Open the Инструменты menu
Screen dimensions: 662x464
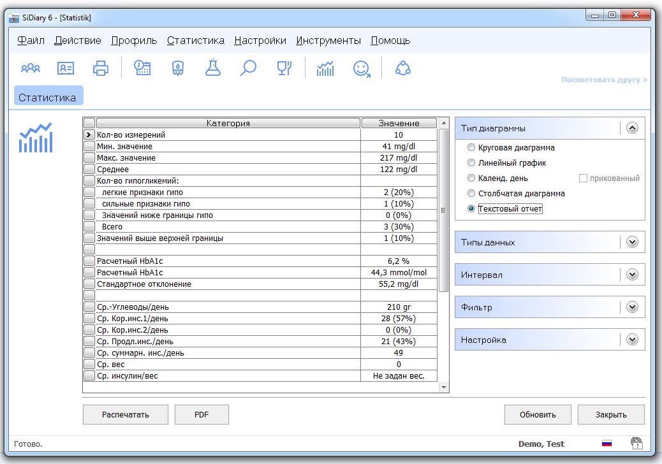[328, 40]
